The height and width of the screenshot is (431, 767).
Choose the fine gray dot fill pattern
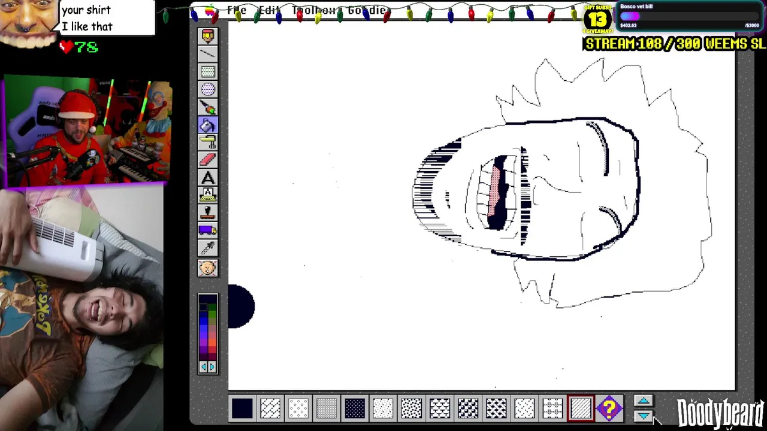point(327,408)
